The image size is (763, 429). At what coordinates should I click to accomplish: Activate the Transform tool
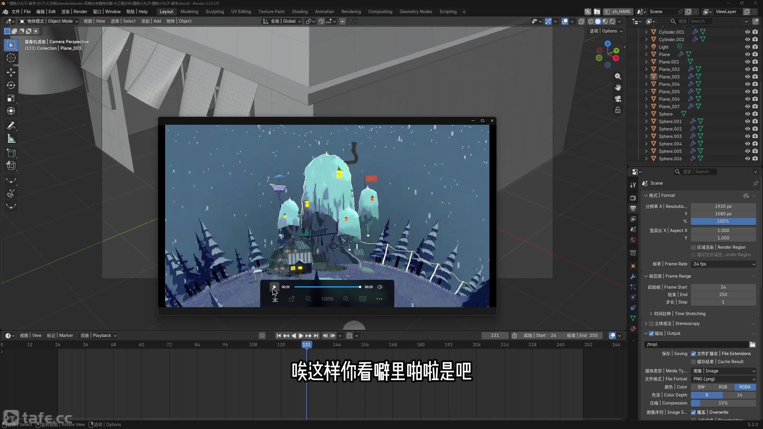(x=11, y=111)
